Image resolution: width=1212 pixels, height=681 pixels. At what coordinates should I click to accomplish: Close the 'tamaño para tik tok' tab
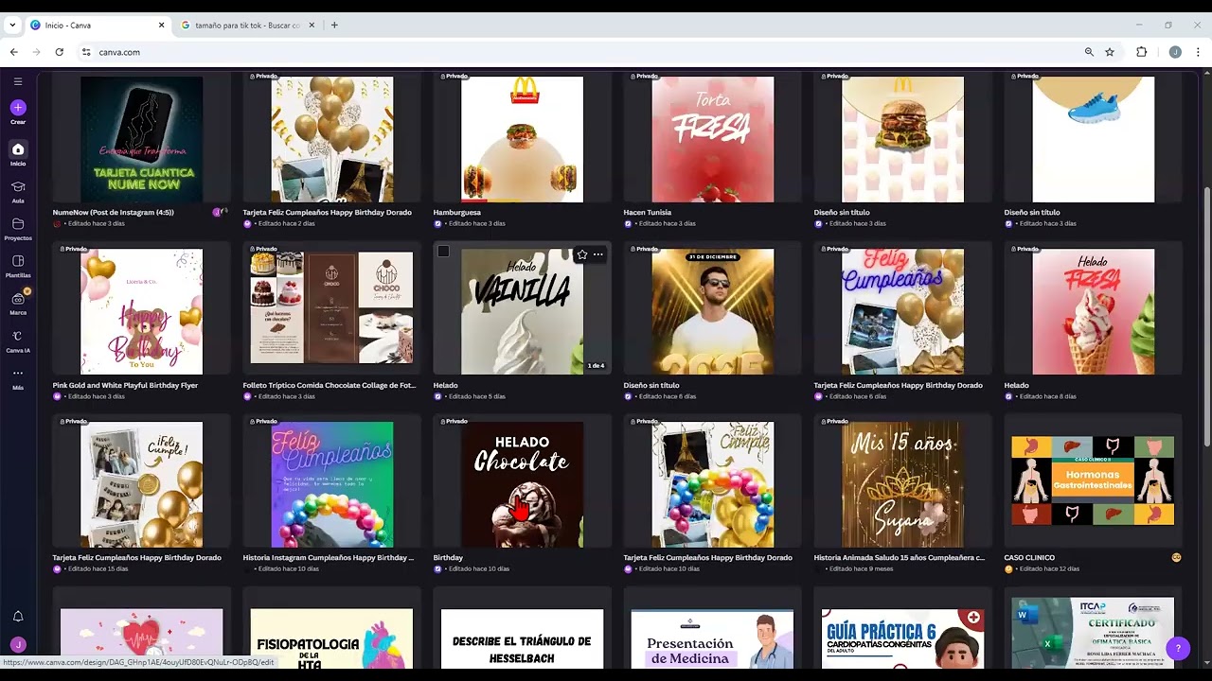[x=312, y=26]
